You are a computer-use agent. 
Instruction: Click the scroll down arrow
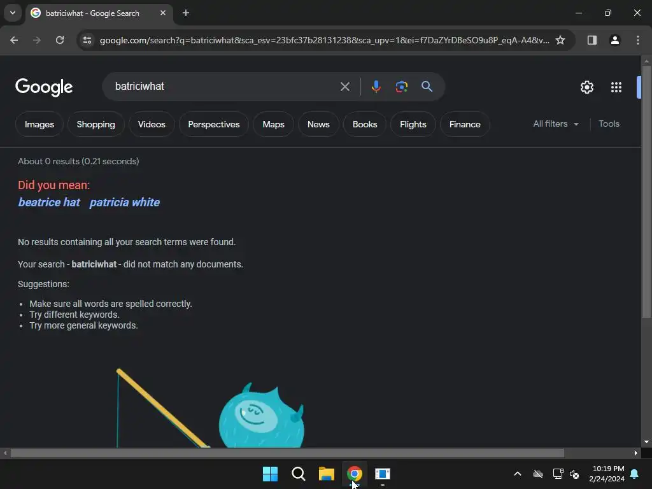point(646,442)
